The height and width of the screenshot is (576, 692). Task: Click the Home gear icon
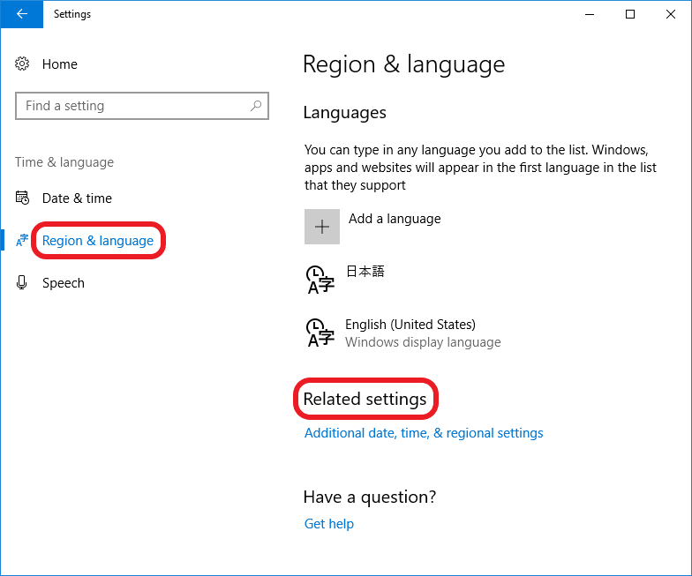point(22,64)
